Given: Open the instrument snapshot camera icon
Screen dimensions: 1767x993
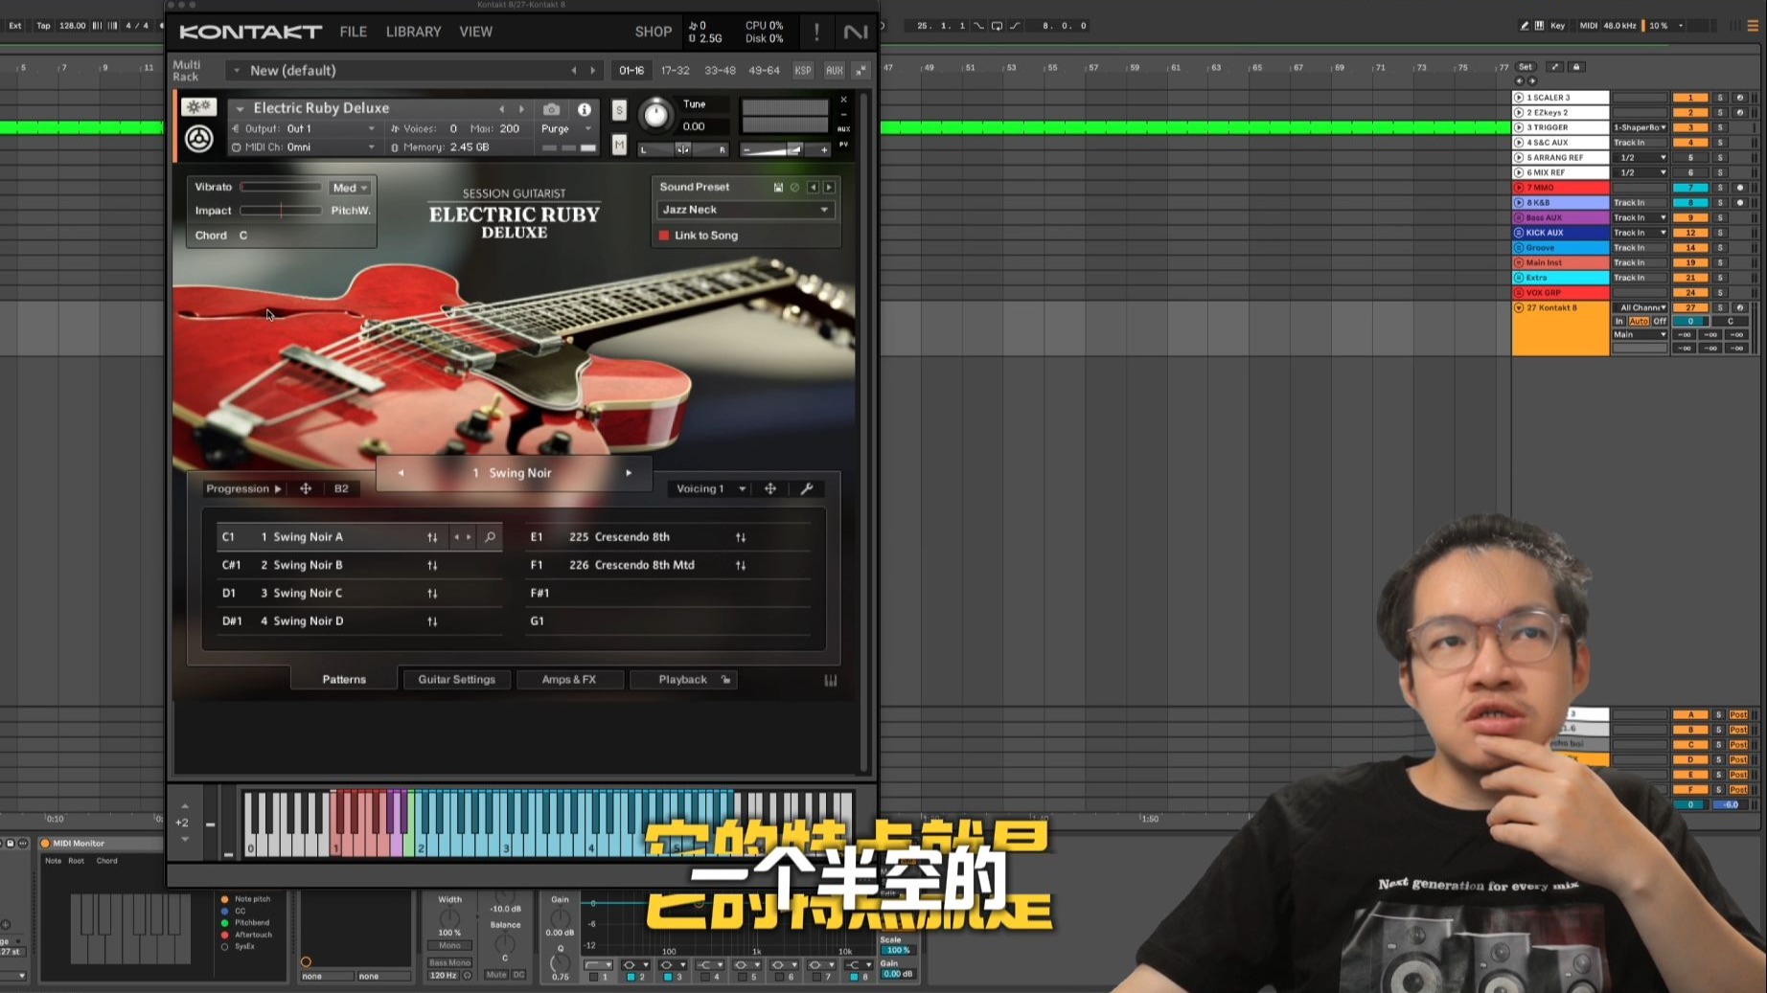Looking at the screenshot, I should click(551, 109).
